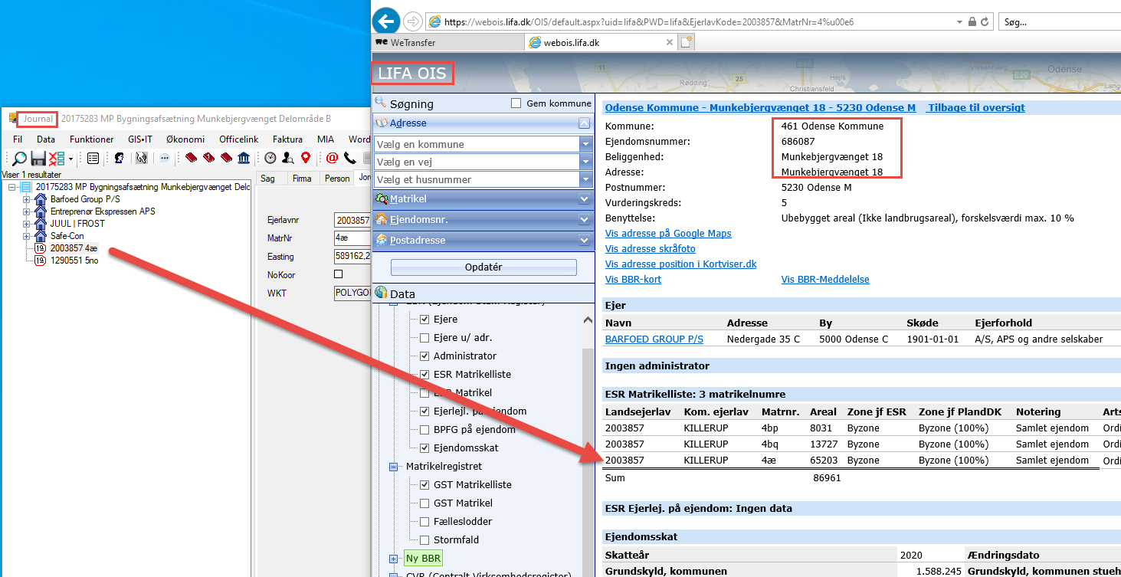Click the hand pointer icon in Journal toolbar
Viewport: 1121px width, 577px height.
(x=141, y=158)
